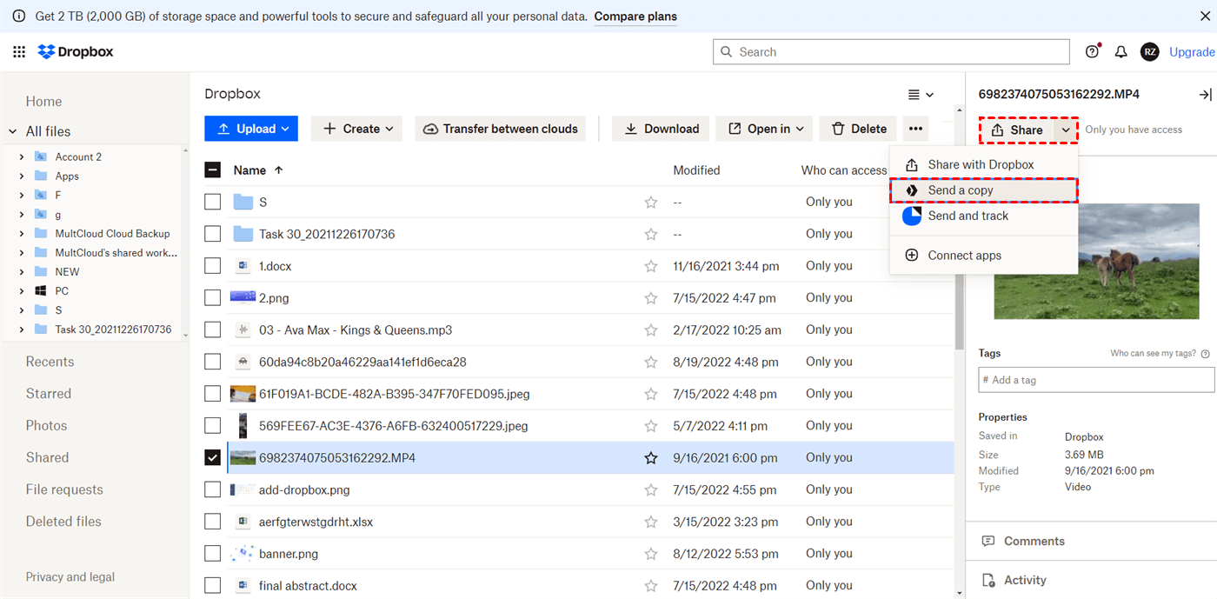Click the help question mark icon
This screenshot has height=599, width=1217.
point(1092,52)
